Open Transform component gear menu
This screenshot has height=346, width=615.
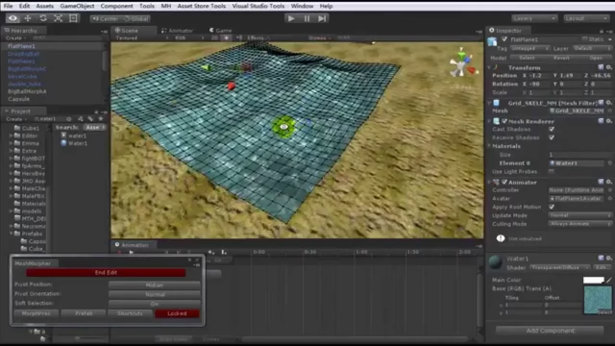[x=609, y=68]
